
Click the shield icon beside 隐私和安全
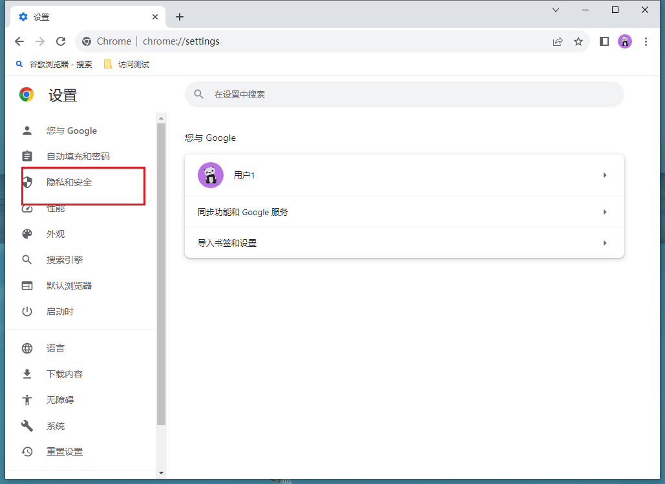pos(27,182)
